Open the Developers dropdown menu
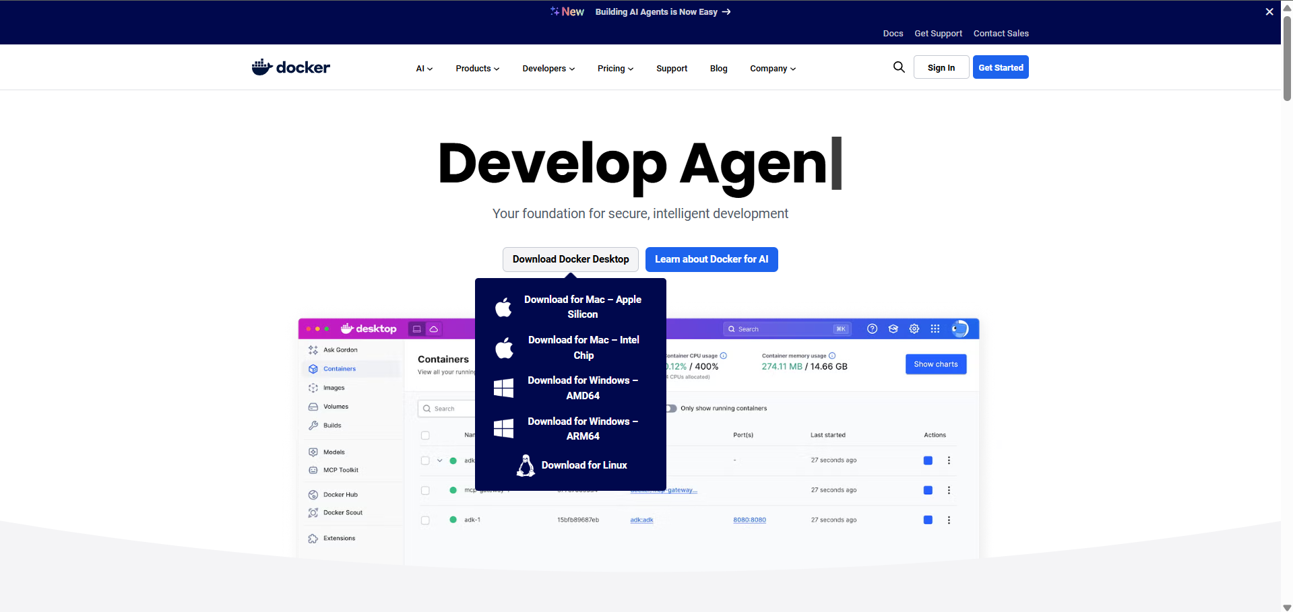Viewport: 1293px width, 612px height. 548,69
